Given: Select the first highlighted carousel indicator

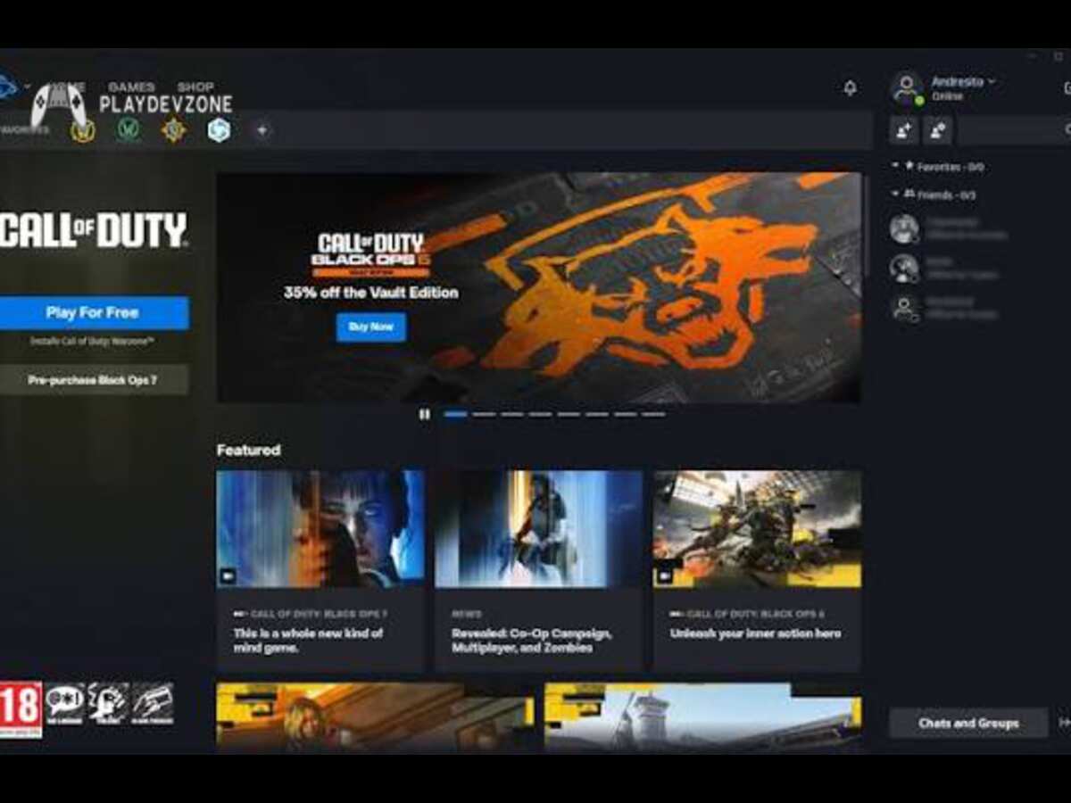Looking at the screenshot, I should coord(455,414).
